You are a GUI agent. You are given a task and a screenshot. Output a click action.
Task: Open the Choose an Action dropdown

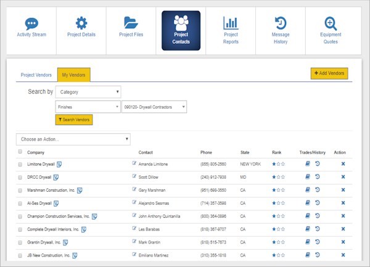[x=73, y=139]
